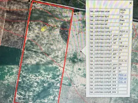The height and width of the screenshot is (103, 138).
Task: Open the comp3_link 'CUL cc' hyperlink
Action: [122, 82]
